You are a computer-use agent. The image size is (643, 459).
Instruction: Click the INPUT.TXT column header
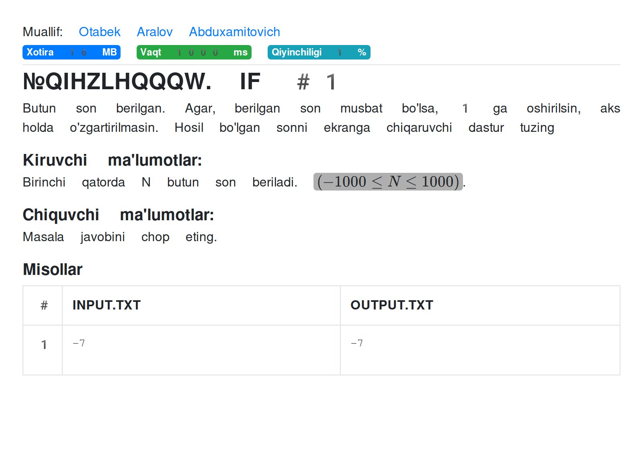point(106,305)
